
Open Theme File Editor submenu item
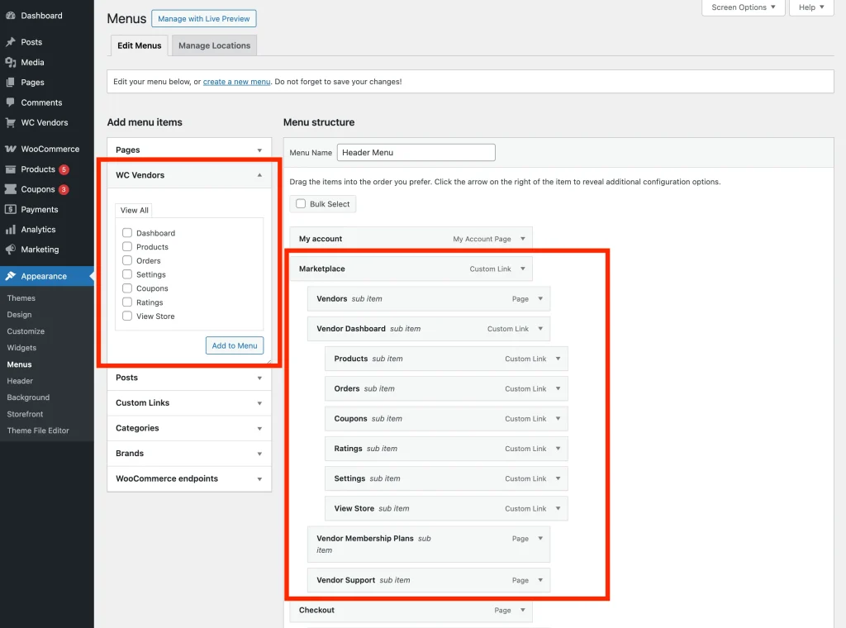(38, 431)
